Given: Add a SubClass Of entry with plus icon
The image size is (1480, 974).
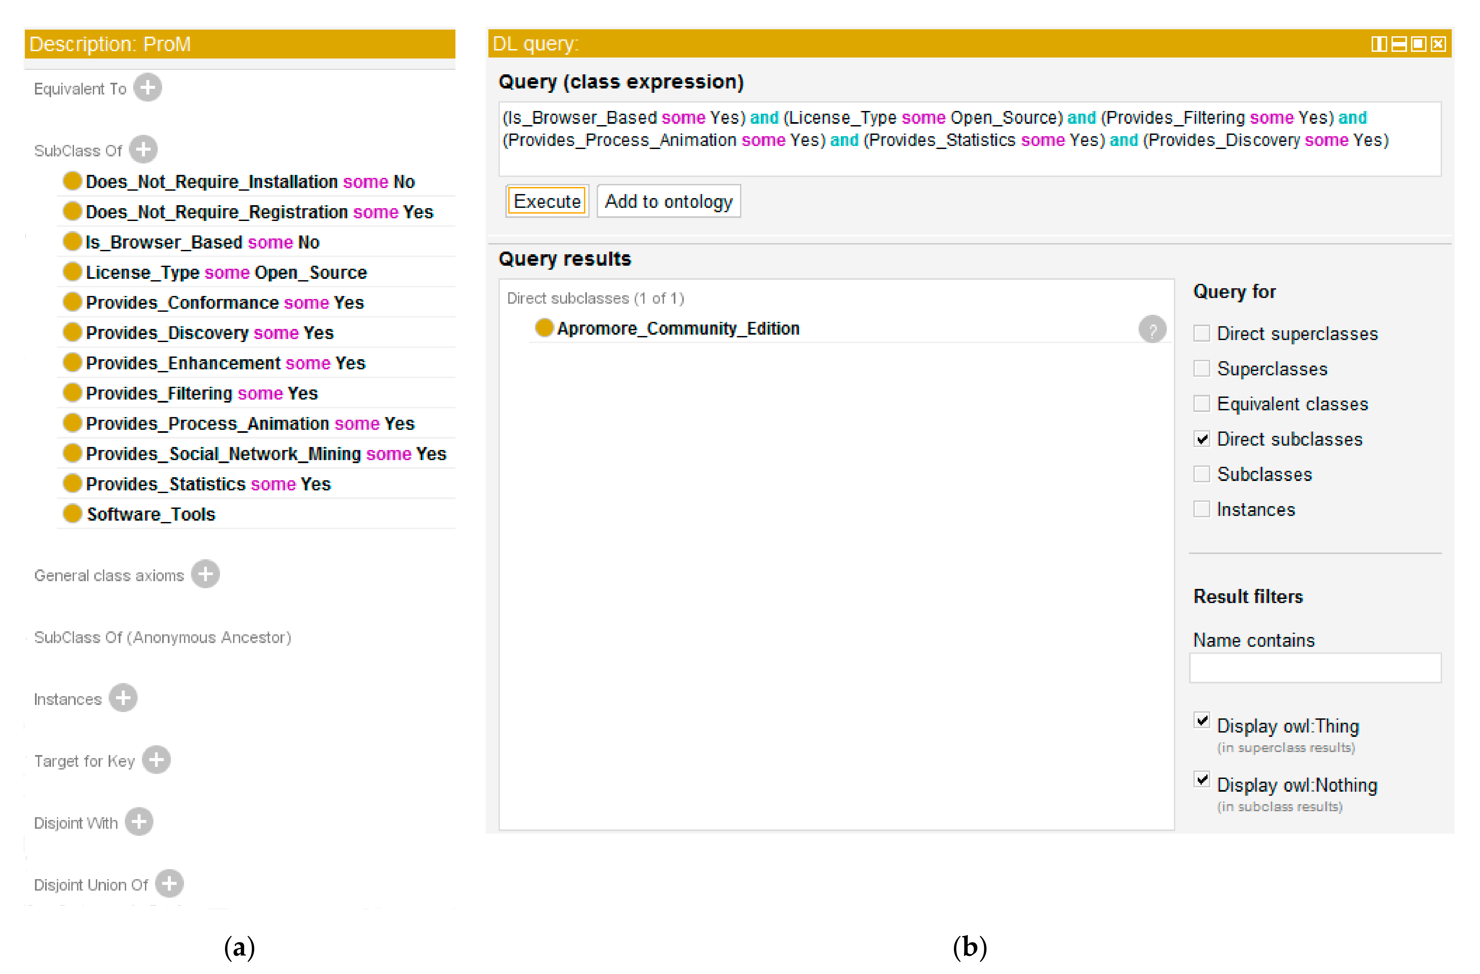Looking at the screenshot, I should [x=144, y=149].
